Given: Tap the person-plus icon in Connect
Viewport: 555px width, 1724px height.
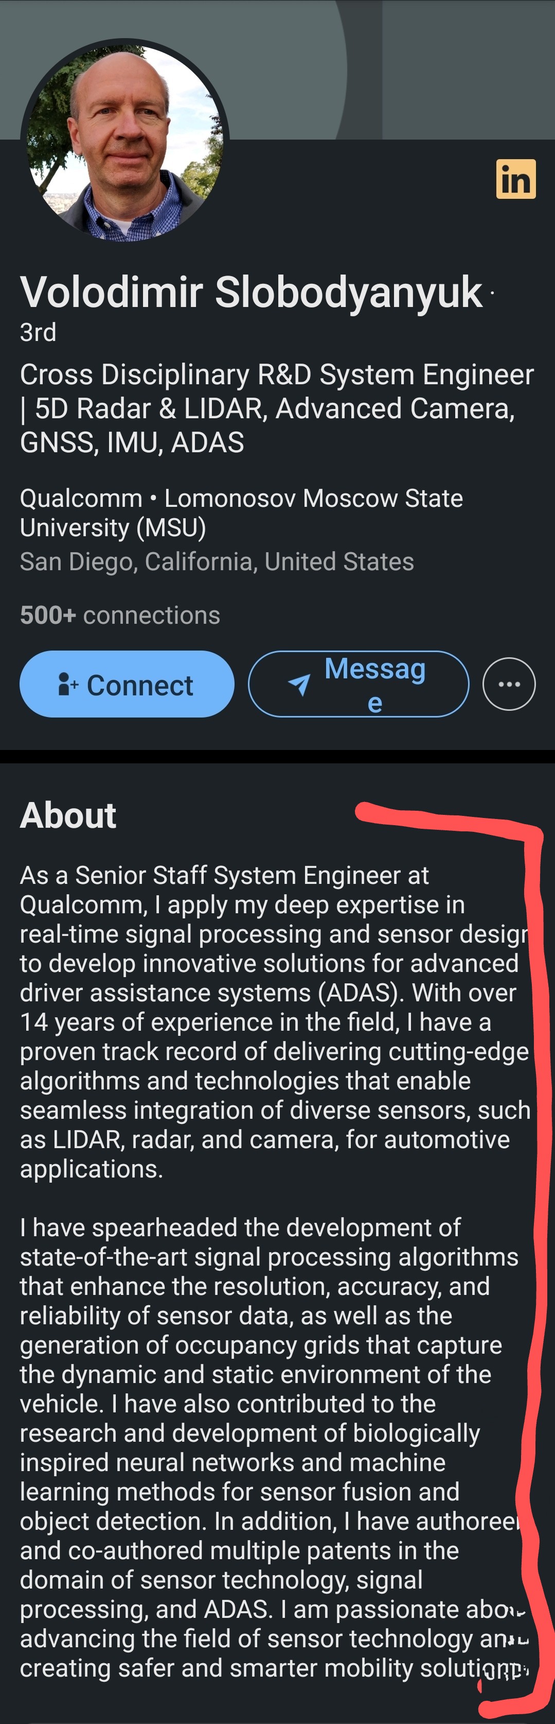Looking at the screenshot, I should click(68, 685).
